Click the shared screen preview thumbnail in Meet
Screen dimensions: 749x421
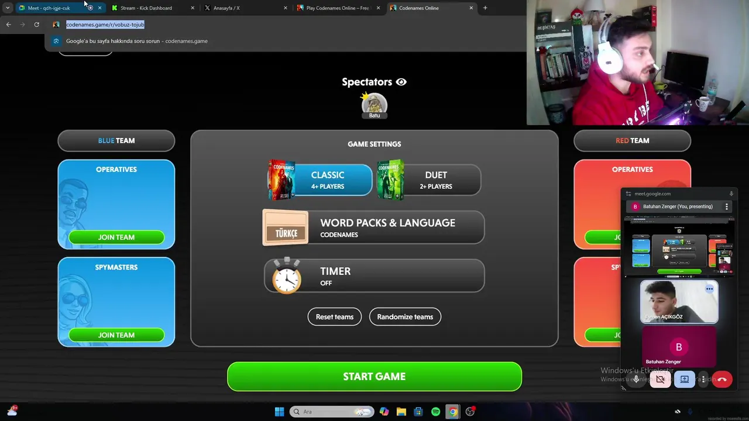pos(679,246)
